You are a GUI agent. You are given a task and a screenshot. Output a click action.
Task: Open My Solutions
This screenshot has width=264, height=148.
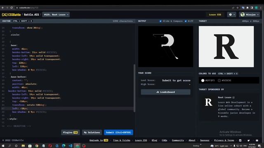click(x=92, y=132)
